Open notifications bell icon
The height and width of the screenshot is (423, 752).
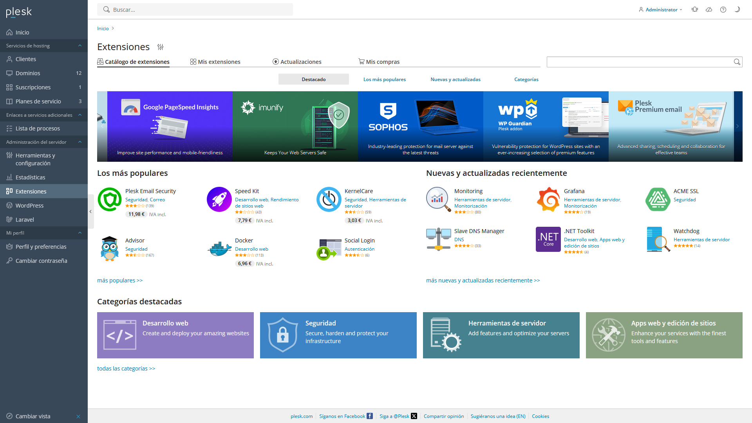point(695,9)
